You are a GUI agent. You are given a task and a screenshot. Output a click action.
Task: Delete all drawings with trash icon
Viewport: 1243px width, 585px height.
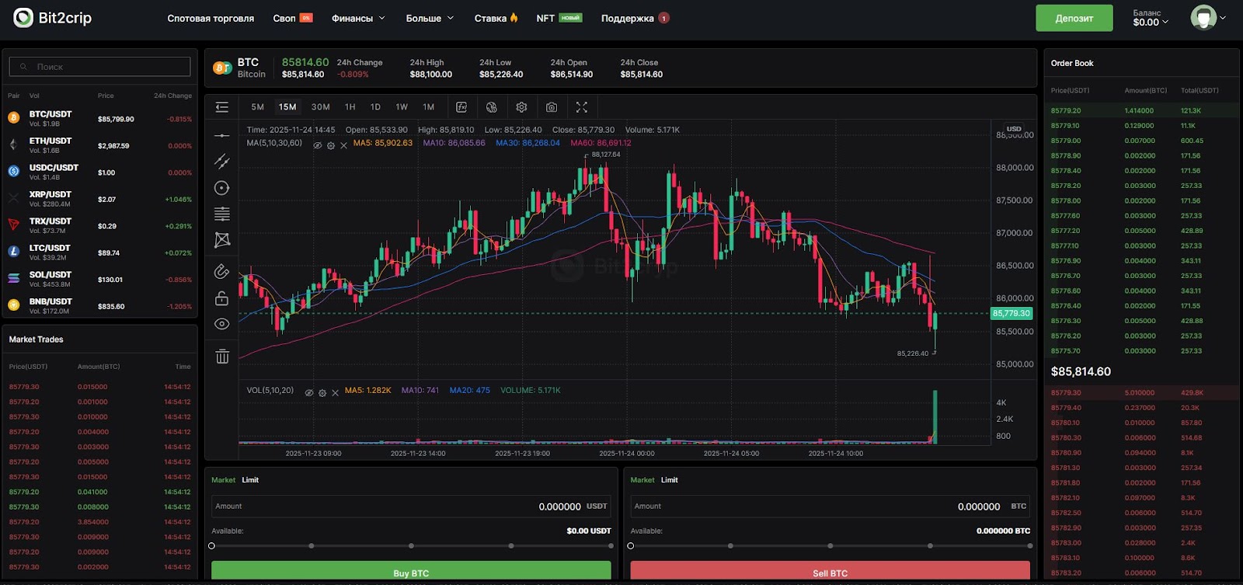[222, 357]
